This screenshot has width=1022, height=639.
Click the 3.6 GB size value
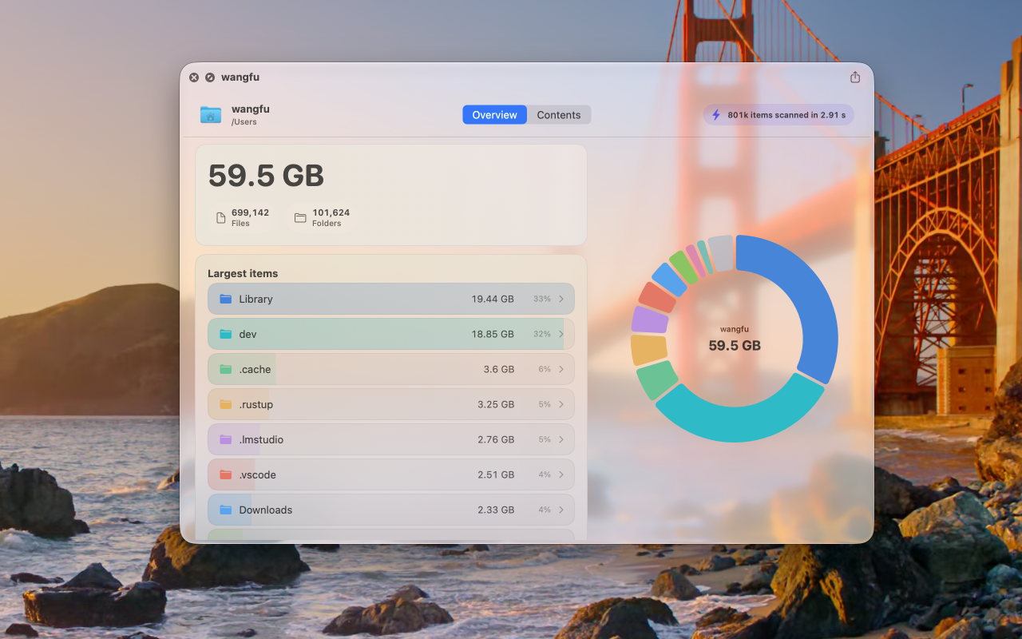point(499,369)
